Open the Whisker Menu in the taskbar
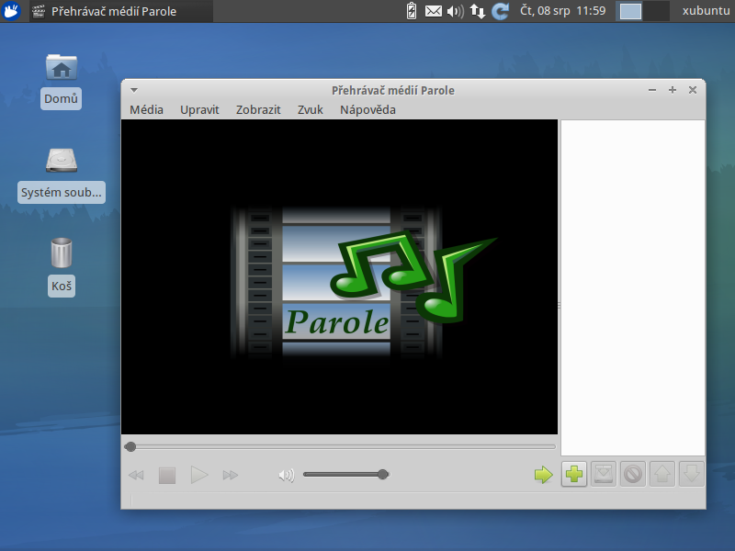 (x=10, y=11)
